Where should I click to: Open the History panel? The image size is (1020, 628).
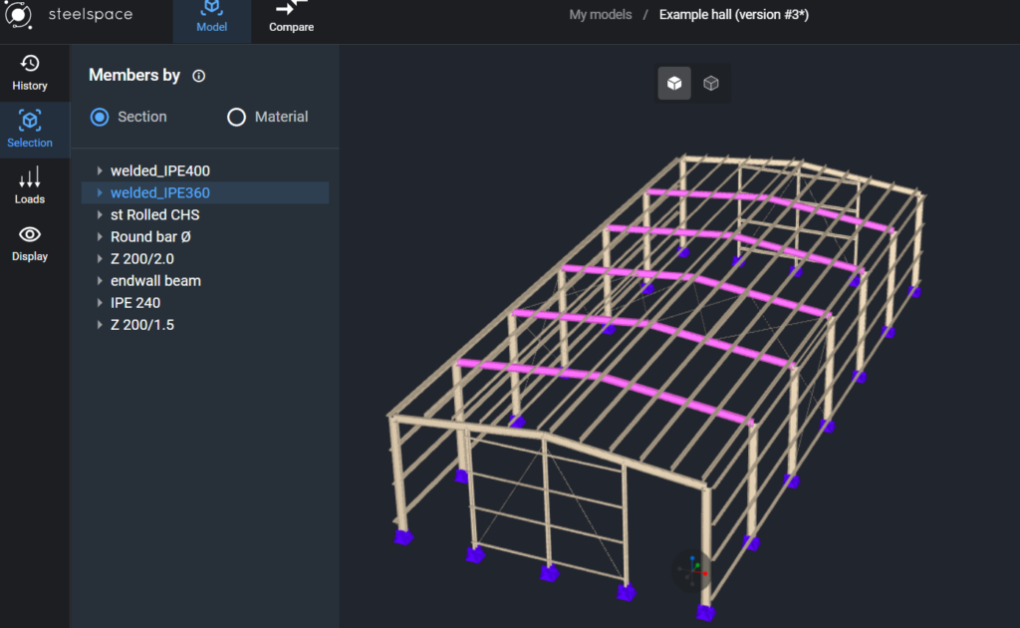coord(30,73)
